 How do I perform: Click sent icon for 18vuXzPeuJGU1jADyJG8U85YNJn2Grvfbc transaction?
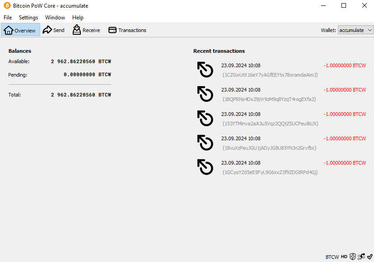tap(205, 142)
